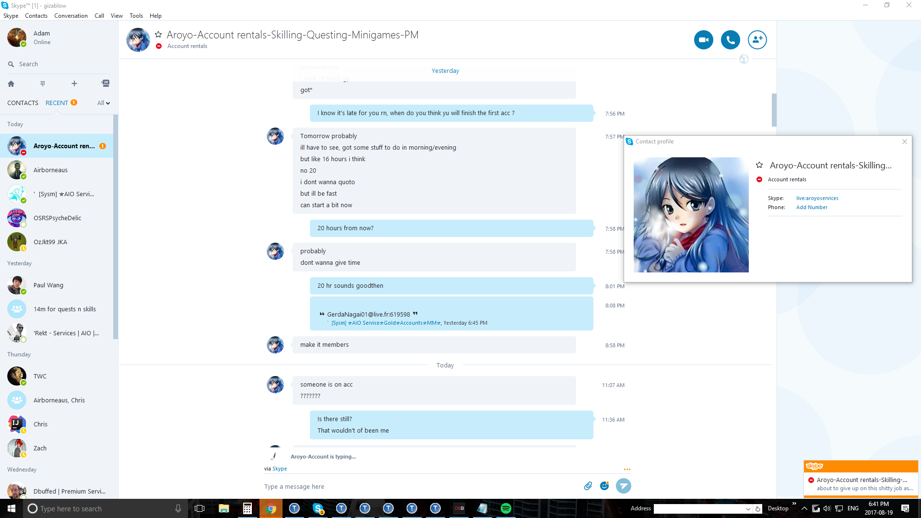Open the Conversation menu
The image size is (921, 518).
[71, 15]
